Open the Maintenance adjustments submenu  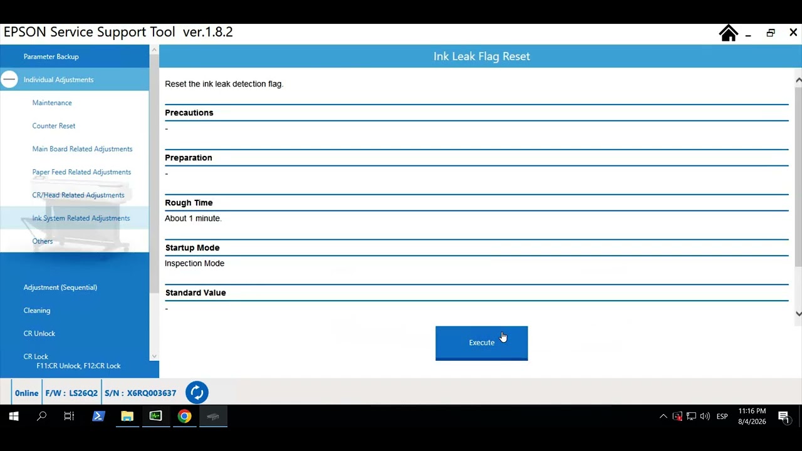pos(52,103)
